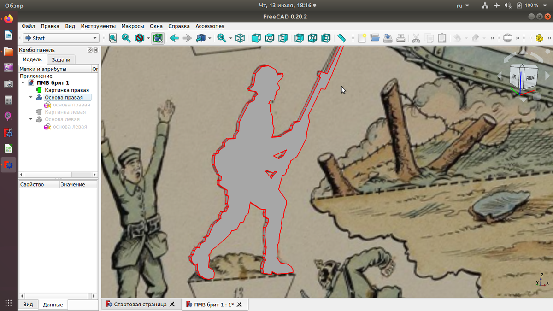The width and height of the screenshot is (553, 311).
Task: Click the zoom magnifier tool icon
Action: click(x=222, y=38)
